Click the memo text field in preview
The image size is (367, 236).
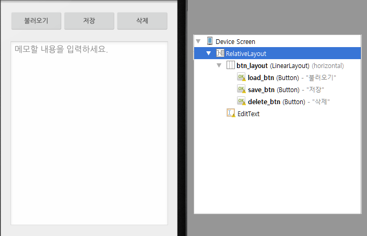89,133
